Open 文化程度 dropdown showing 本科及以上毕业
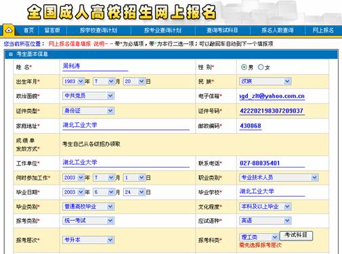This screenshot has width=342, height=254. [265, 207]
